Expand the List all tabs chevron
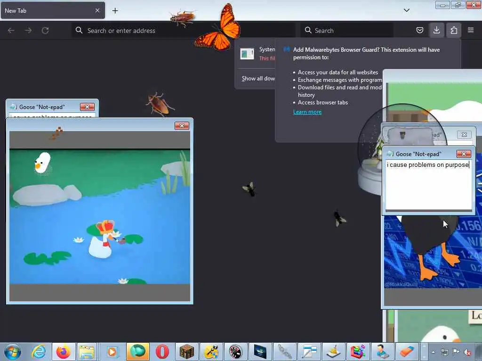482x361 pixels. pos(406,10)
